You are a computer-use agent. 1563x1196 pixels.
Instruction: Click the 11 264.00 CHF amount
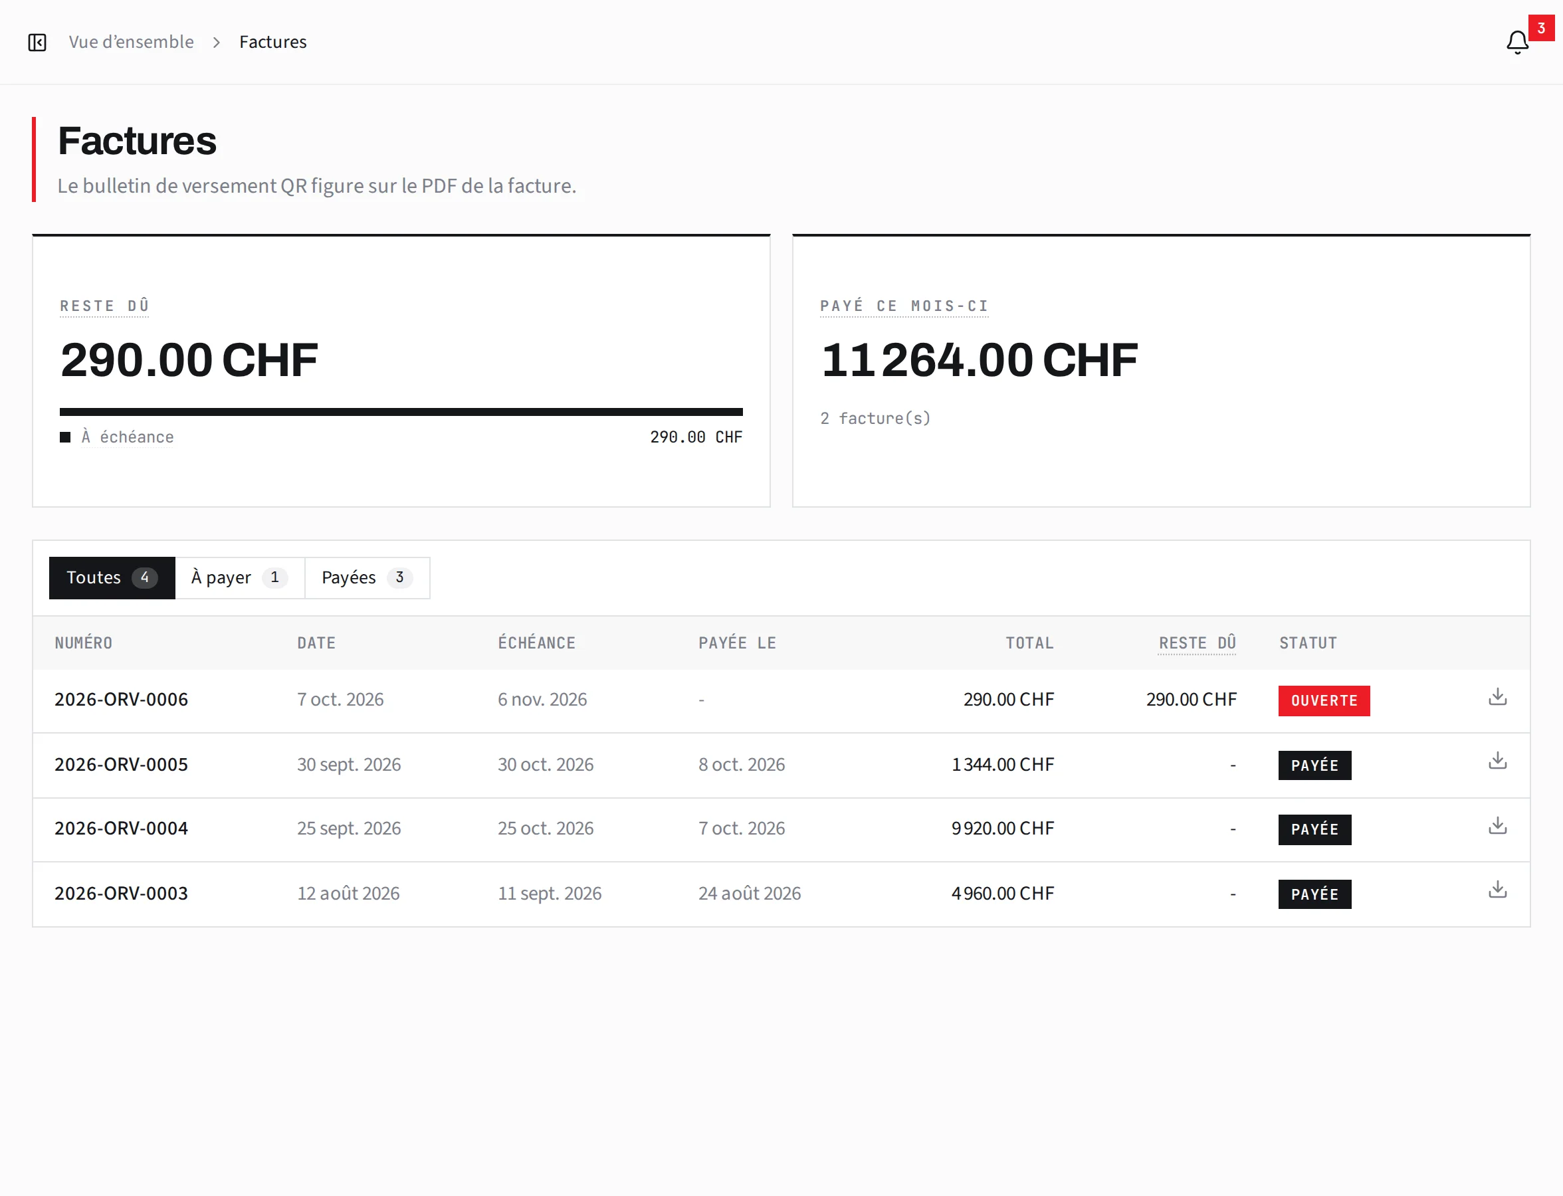tap(979, 359)
